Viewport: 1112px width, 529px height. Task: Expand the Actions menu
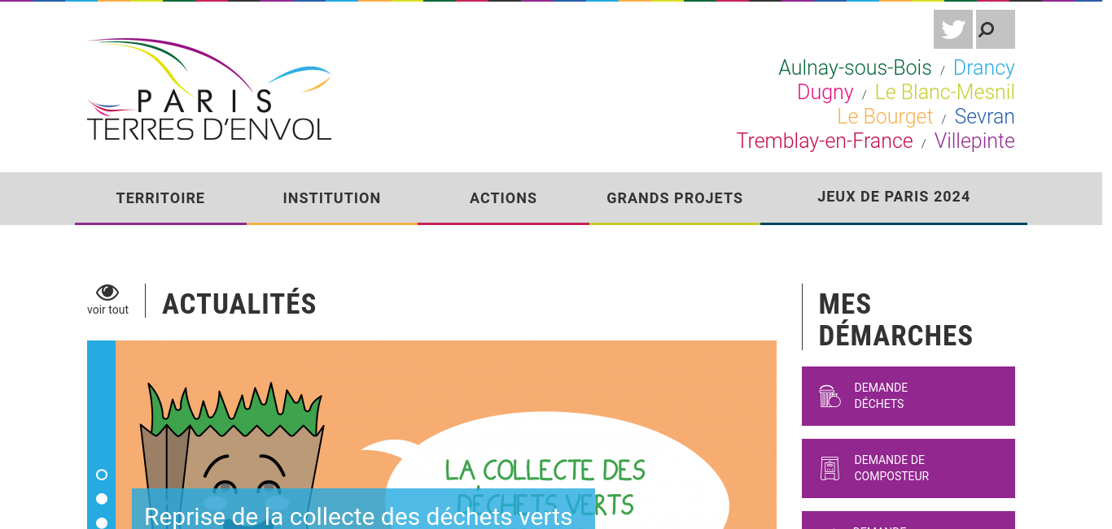pos(503,198)
